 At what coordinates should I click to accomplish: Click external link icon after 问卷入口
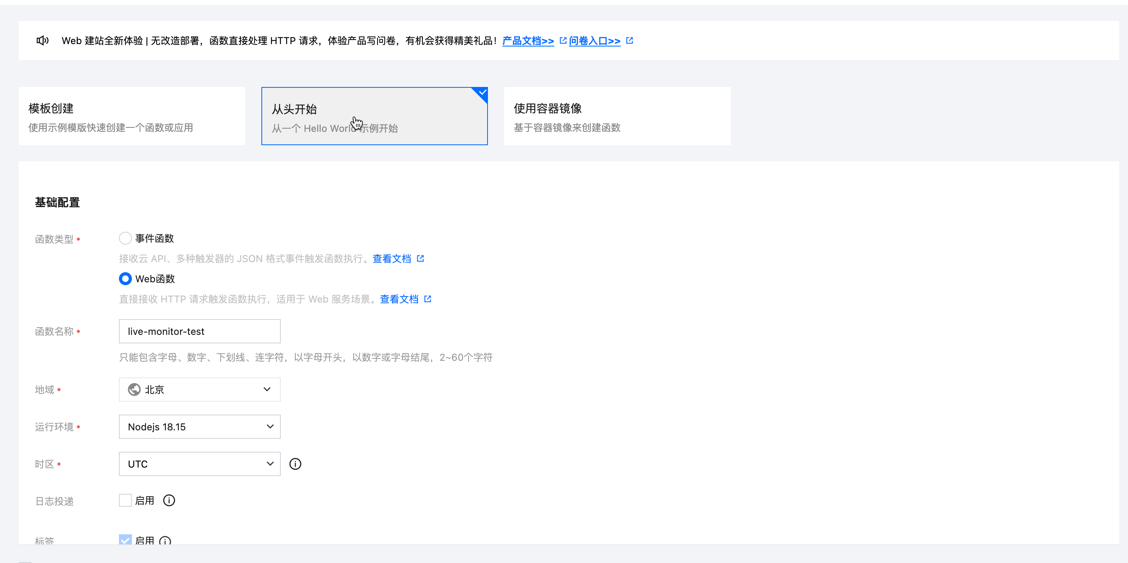(630, 41)
